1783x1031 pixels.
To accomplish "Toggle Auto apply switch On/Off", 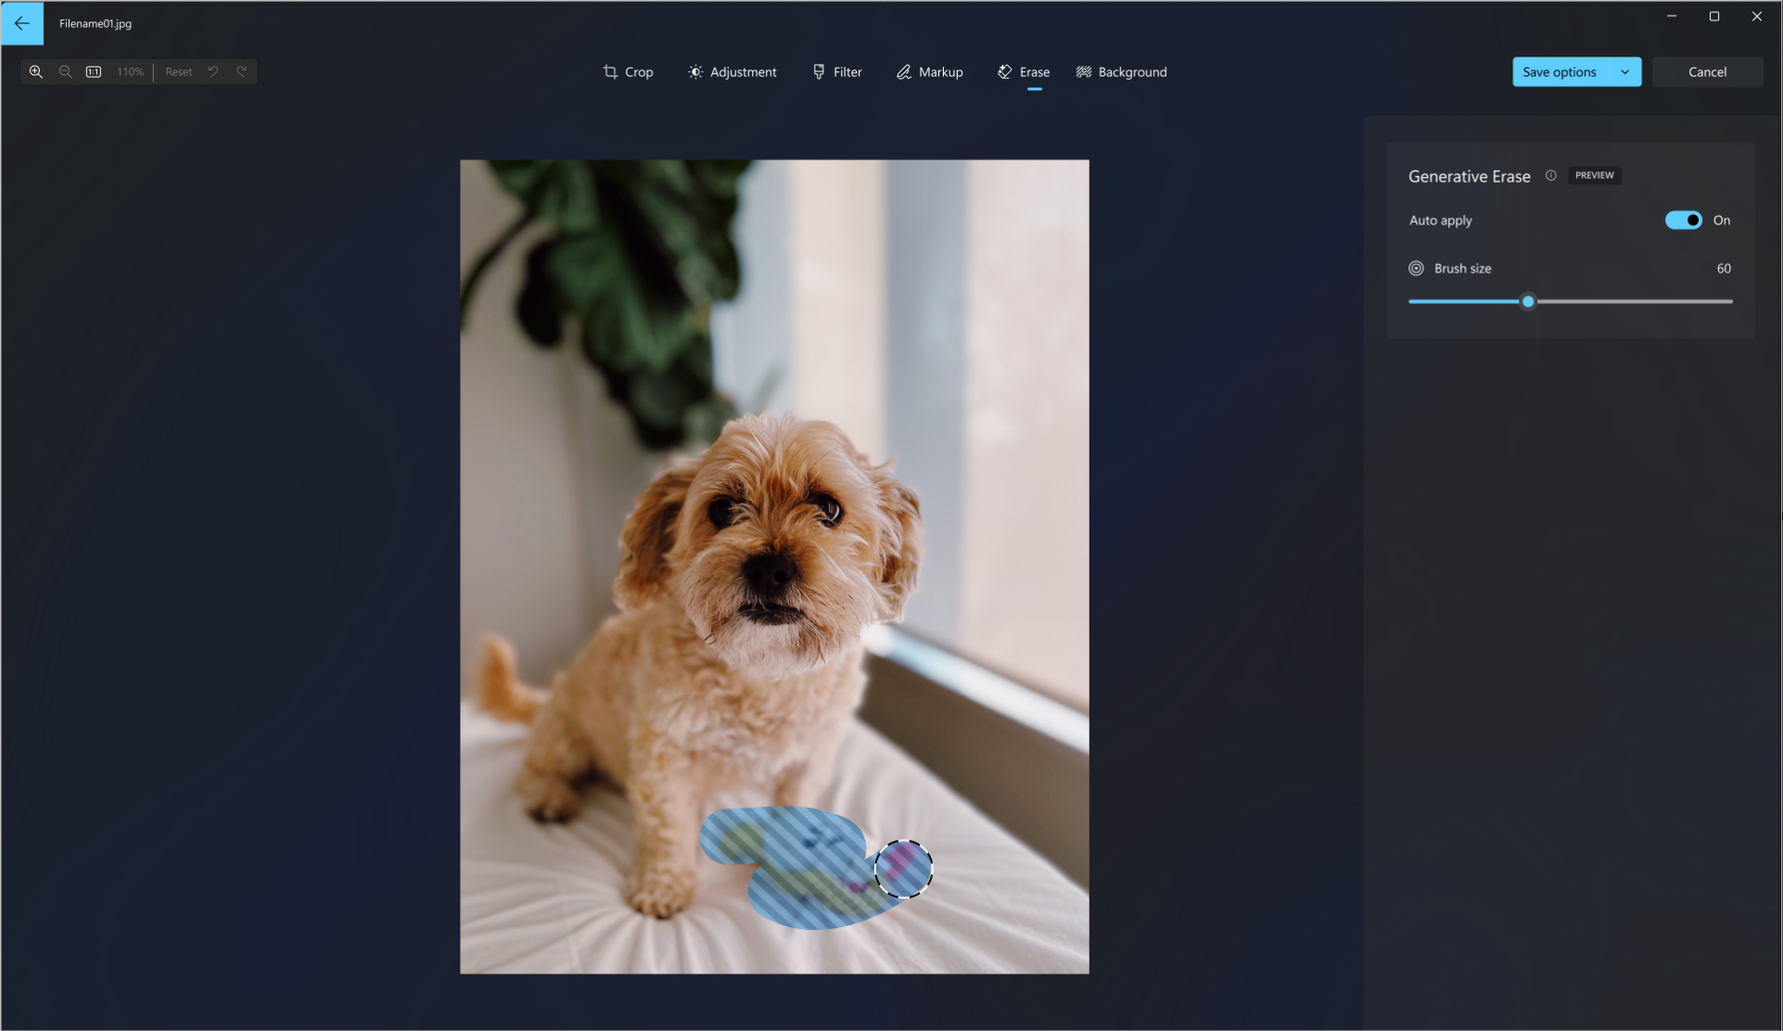I will coord(1684,220).
